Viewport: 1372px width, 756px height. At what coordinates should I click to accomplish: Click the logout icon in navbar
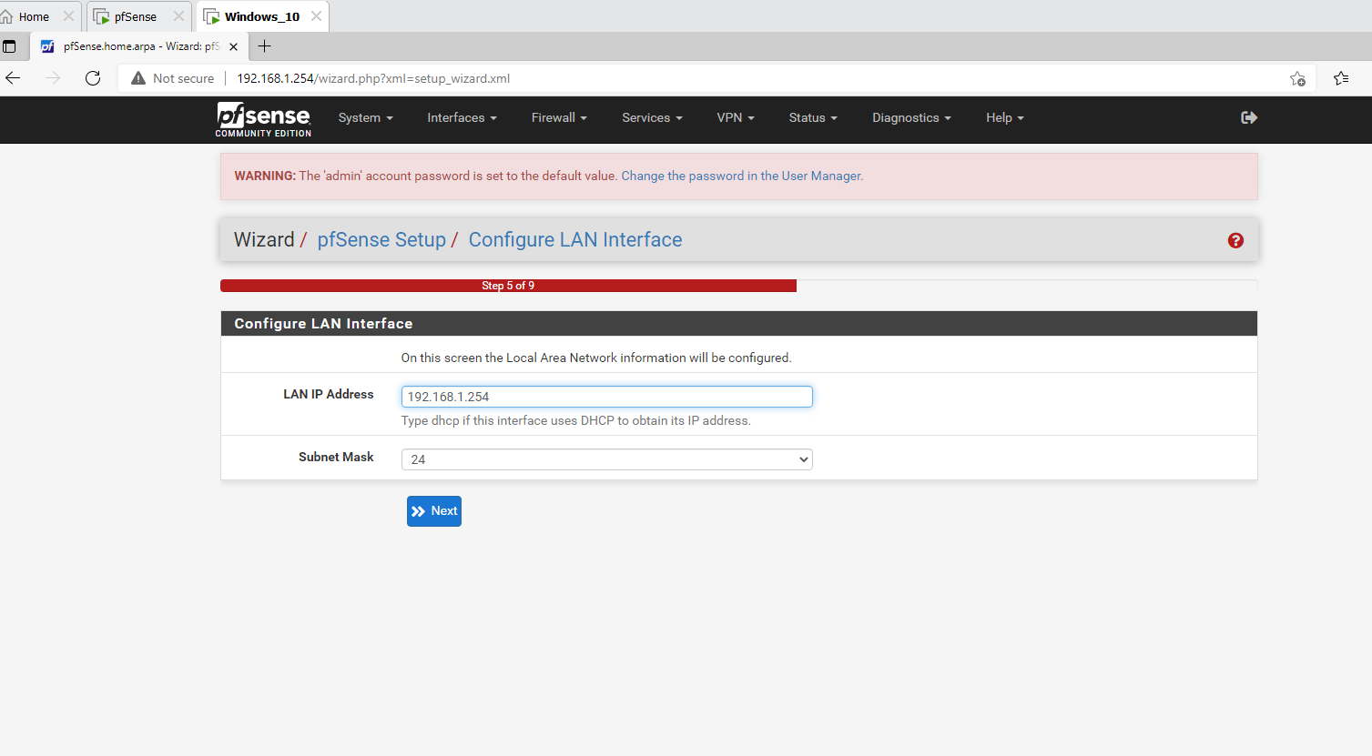coord(1249,117)
